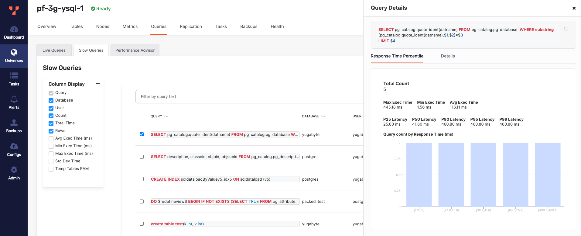
Task: Open Alerts bell icon
Action: tap(14, 99)
